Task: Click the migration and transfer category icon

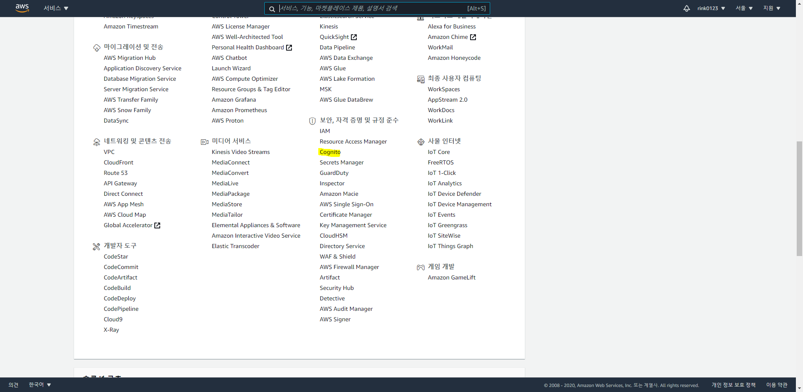Action: pyautogui.click(x=97, y=48)
